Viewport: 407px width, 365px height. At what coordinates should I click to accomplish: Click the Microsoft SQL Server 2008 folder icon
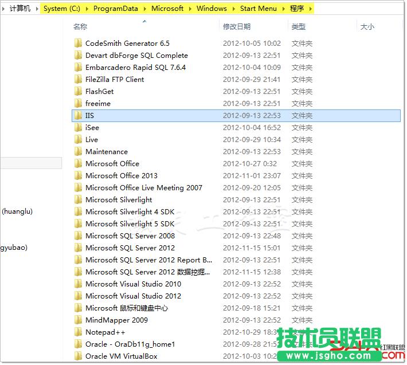point(78,236)
